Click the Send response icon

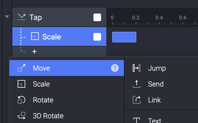pyautogui.click(x=137, y=84)
